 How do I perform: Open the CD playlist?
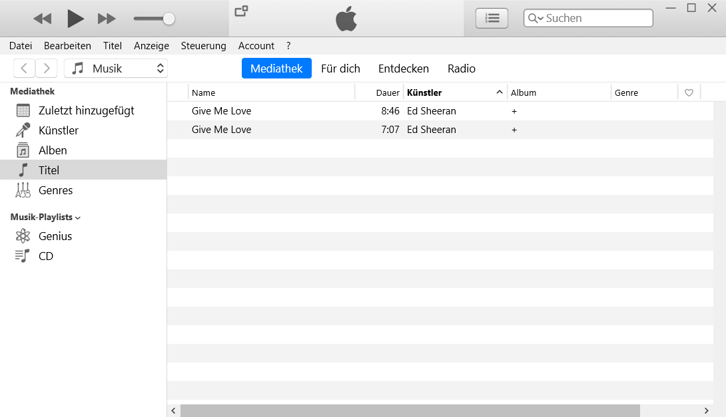coord(83,255)
